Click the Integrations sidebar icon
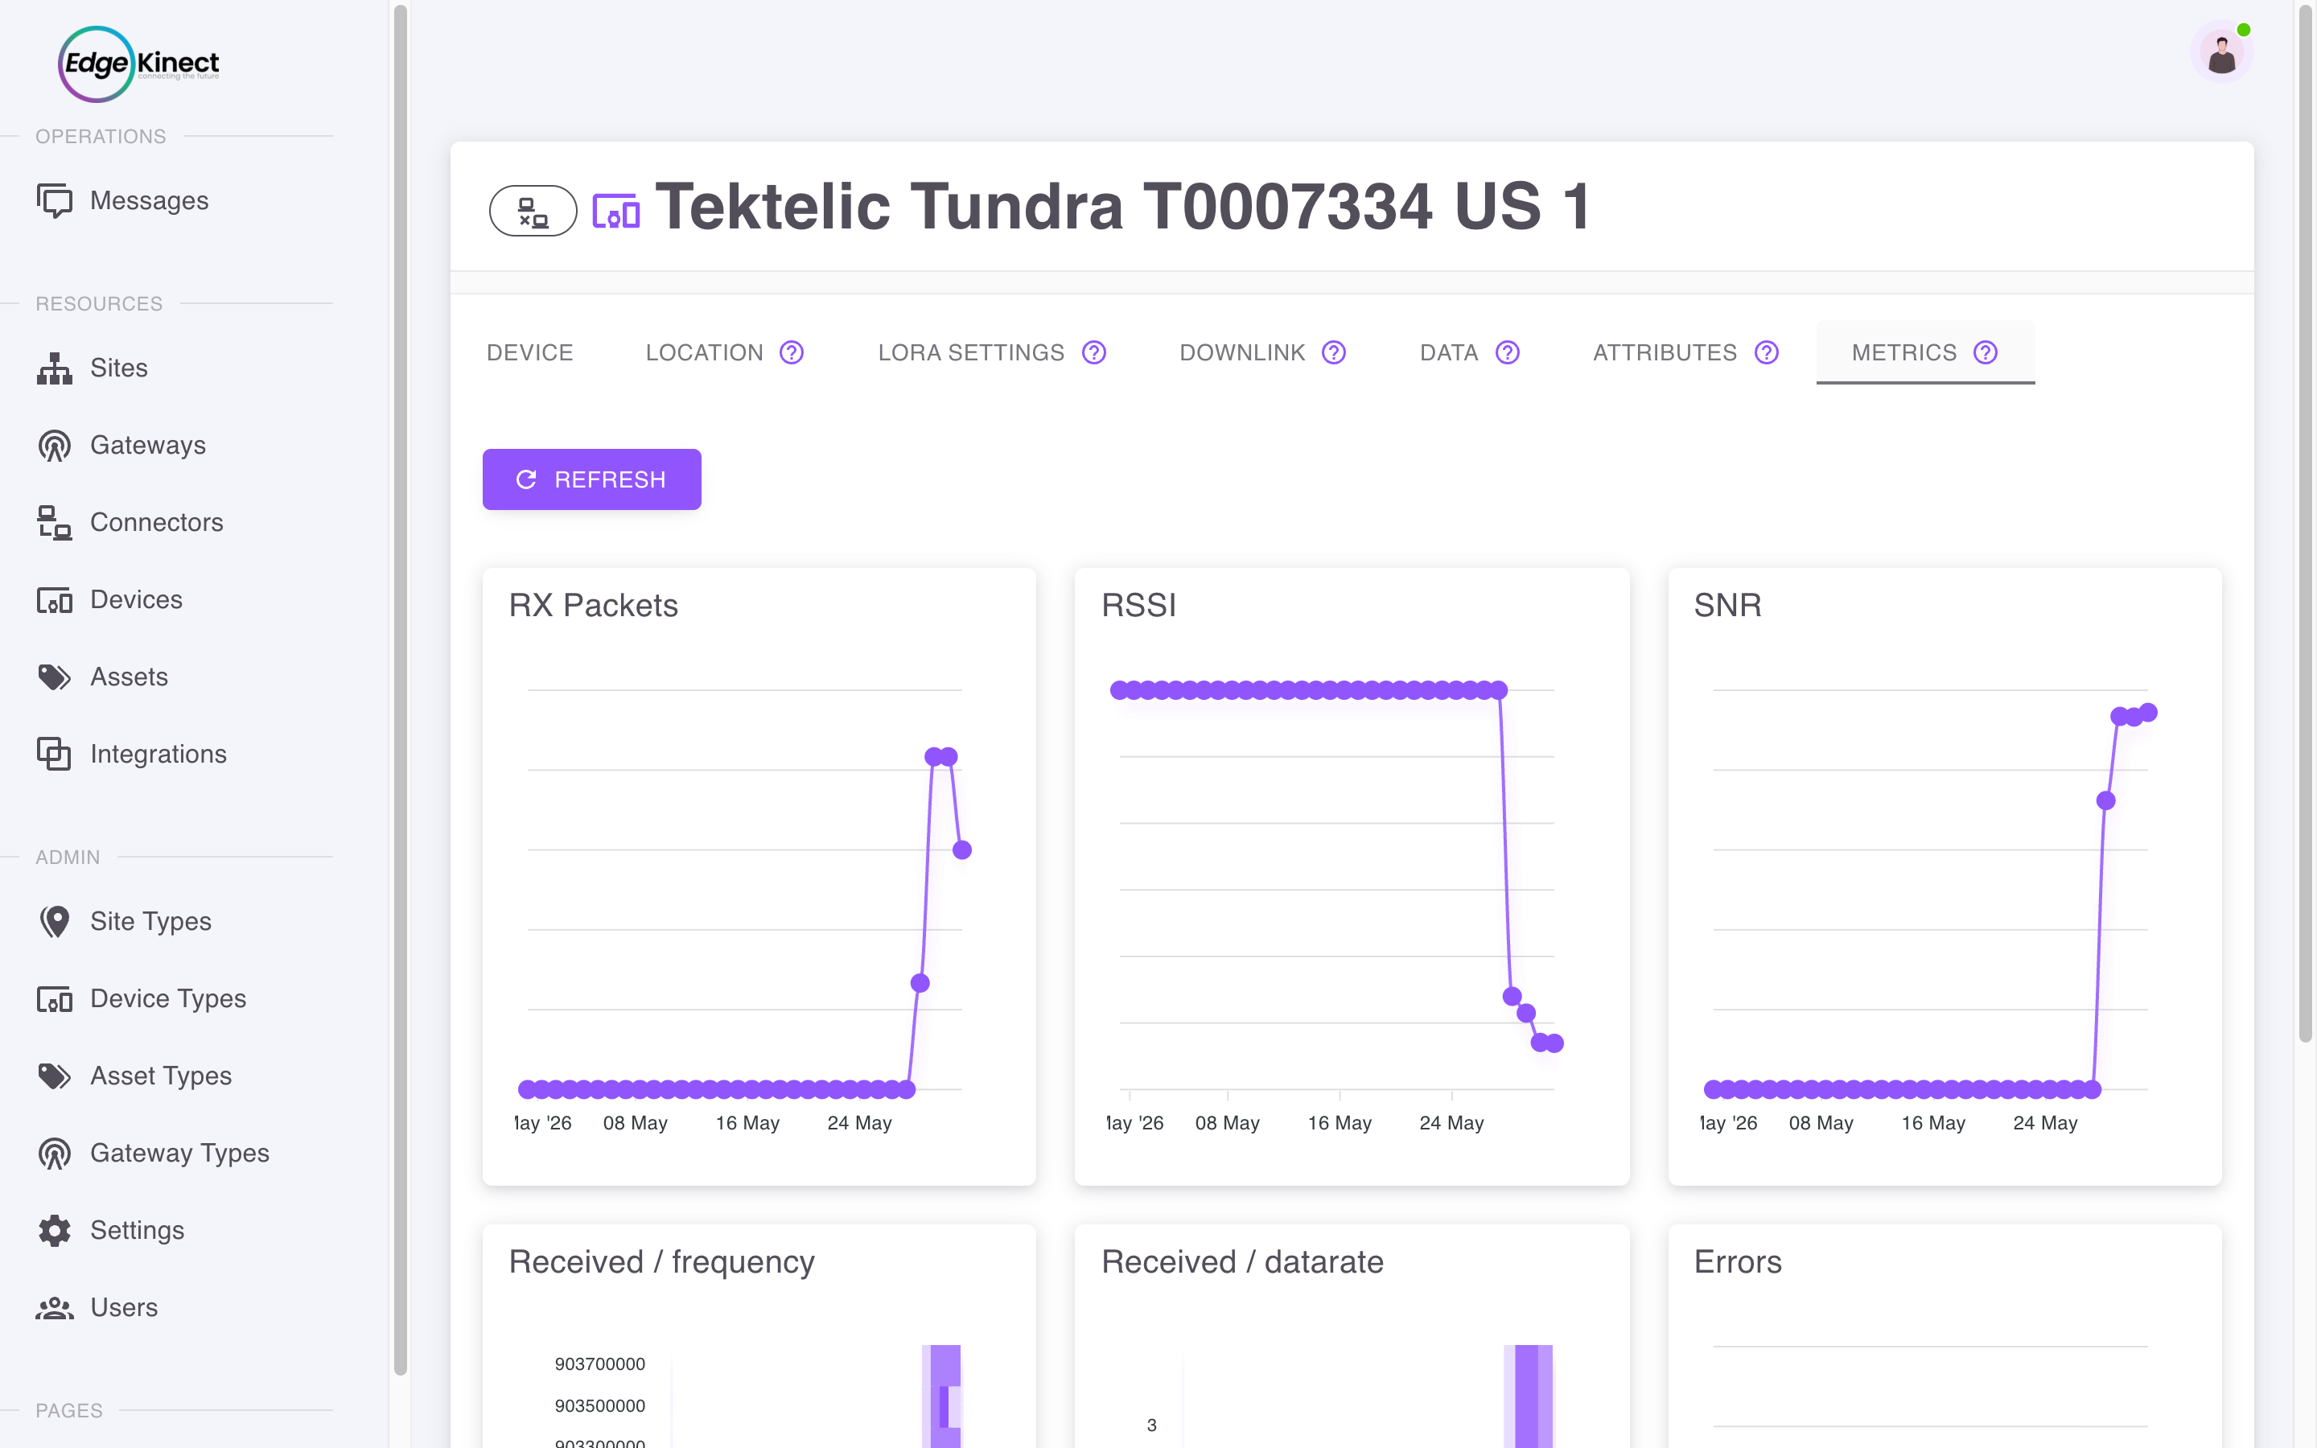The image size is (2317, 1448). click(55, 754)
